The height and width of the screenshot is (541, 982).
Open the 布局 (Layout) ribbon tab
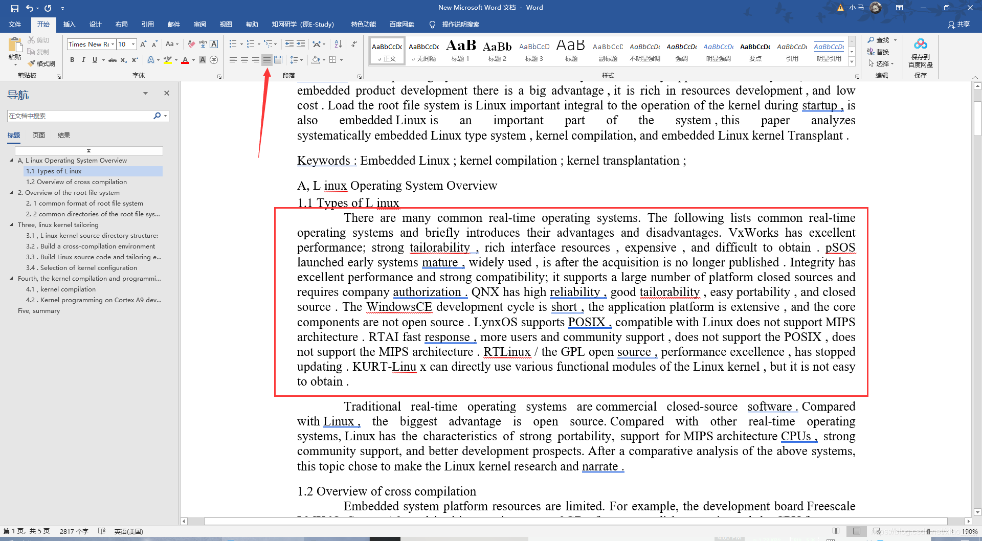121,25
